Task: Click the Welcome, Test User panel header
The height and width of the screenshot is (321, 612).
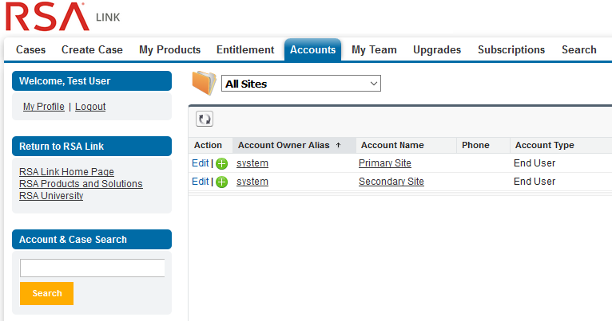Action: (92, 81)
